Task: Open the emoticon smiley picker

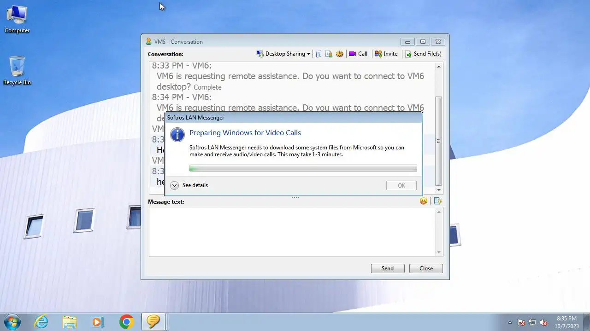Action: point(424,201)
